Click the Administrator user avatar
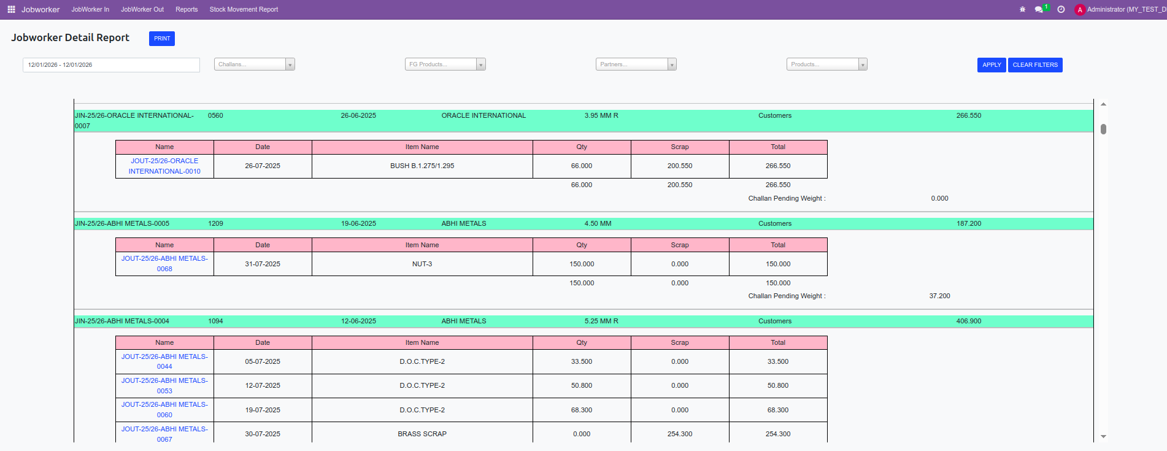This screenshot has height=451, width=1167. [1080, 10]
